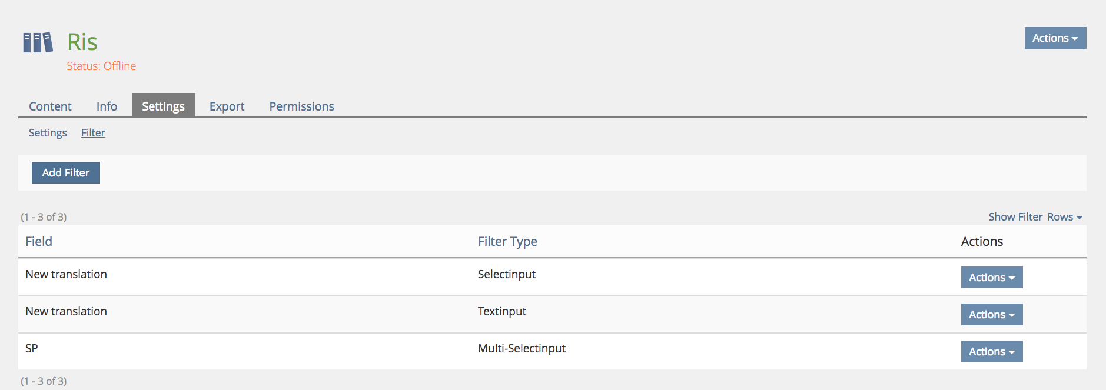The width and height of the screenshot is (1106, 390).
Task: Select the Settings tab
Action: [x=163, y=106]
